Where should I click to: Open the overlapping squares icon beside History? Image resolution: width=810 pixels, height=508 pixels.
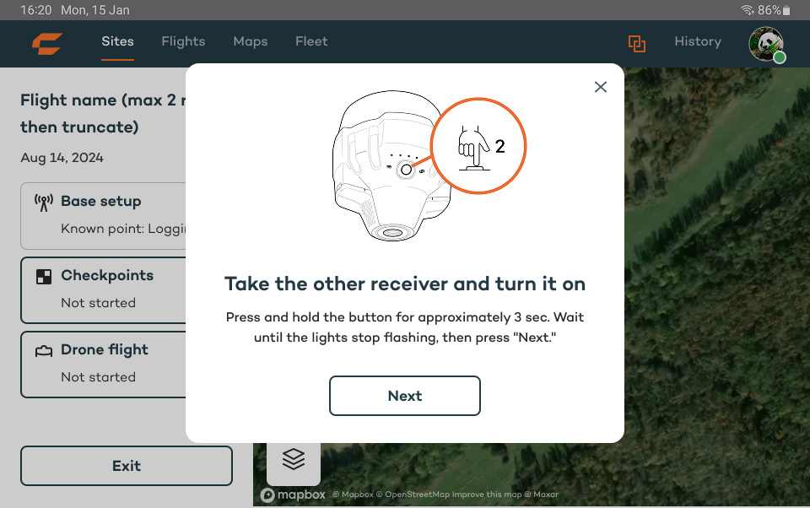(x=637, y=43)
